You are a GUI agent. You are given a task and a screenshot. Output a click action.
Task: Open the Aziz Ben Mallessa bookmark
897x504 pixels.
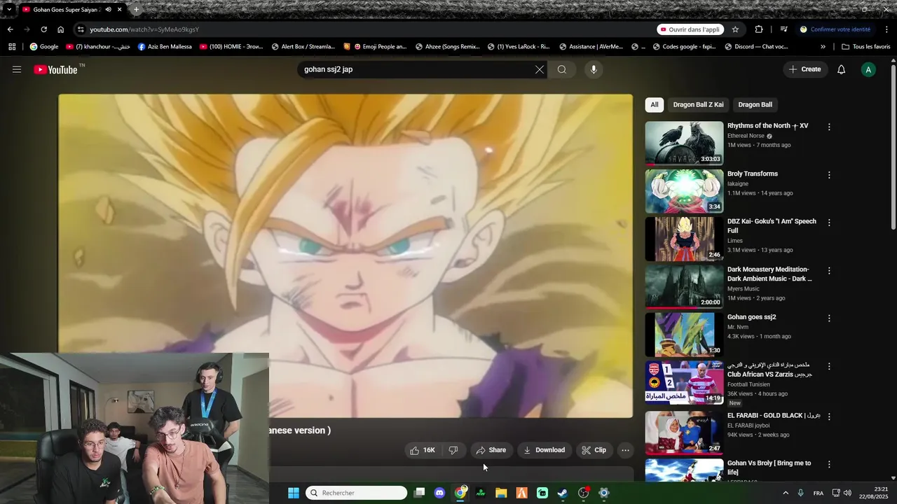coord(165,47)
